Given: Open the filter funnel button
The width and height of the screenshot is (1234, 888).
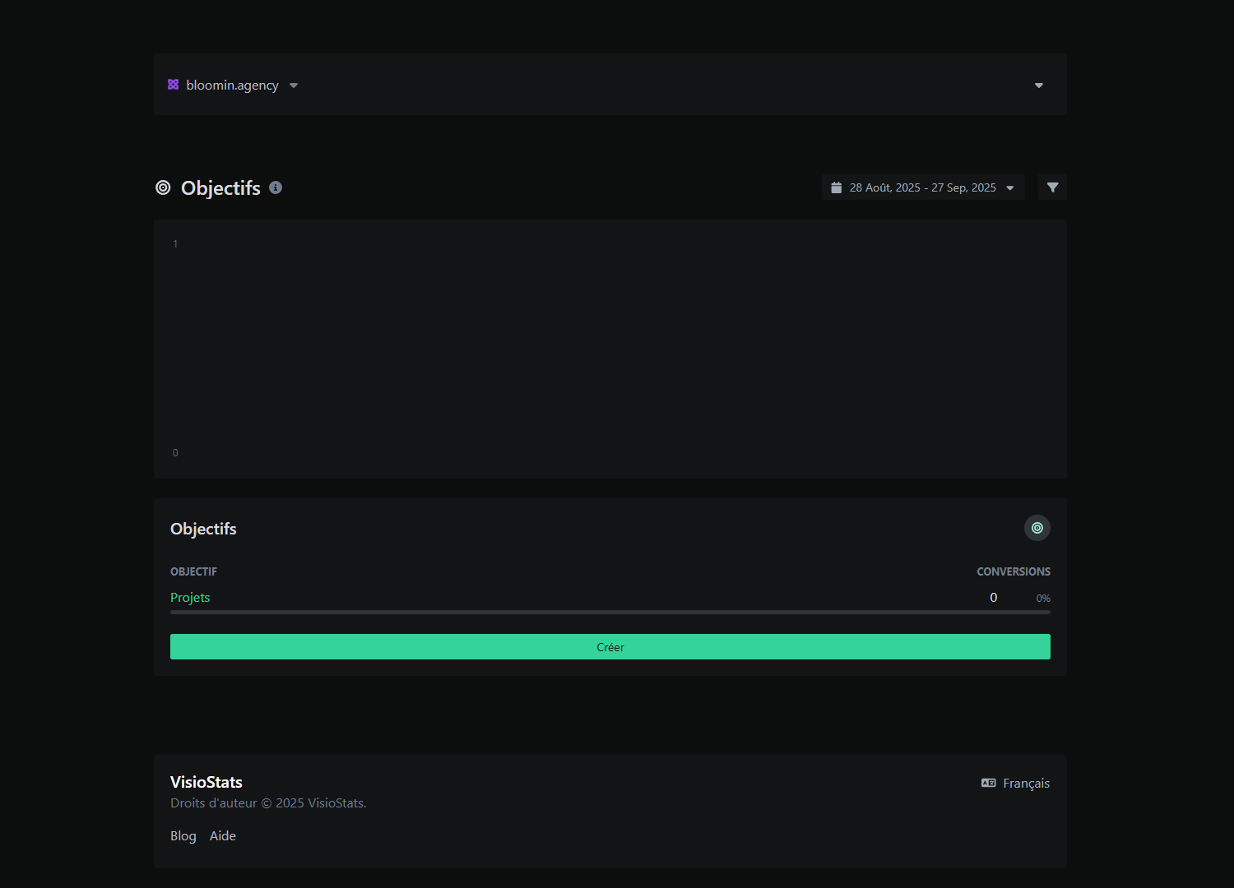Looking at the screenshot, I should [x=1052, y=187].
